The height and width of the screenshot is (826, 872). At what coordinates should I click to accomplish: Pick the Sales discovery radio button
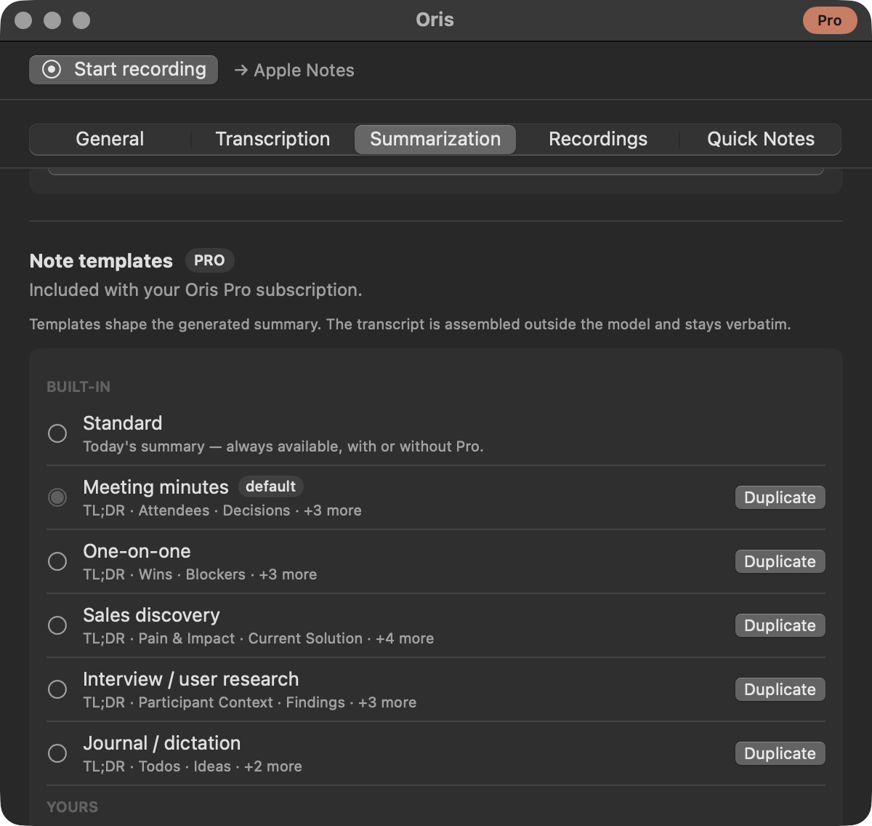(x=57, y=625)
